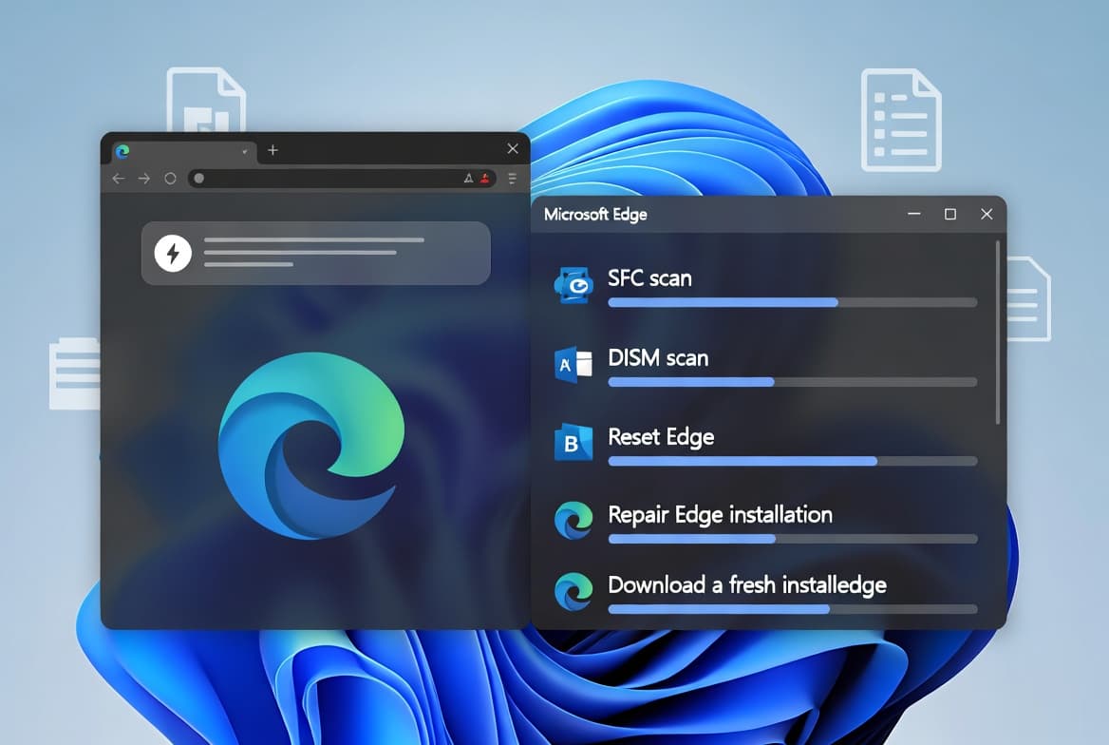Click the Download a fresh install icon
Screen dimensions: 1109x745
(x=573, y=591)
